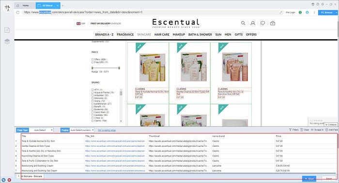Viewport: 339px width, 183px height.
Task: Click the gift box icon in title bar
Action: pyautogui.click(x=313, y=4)
